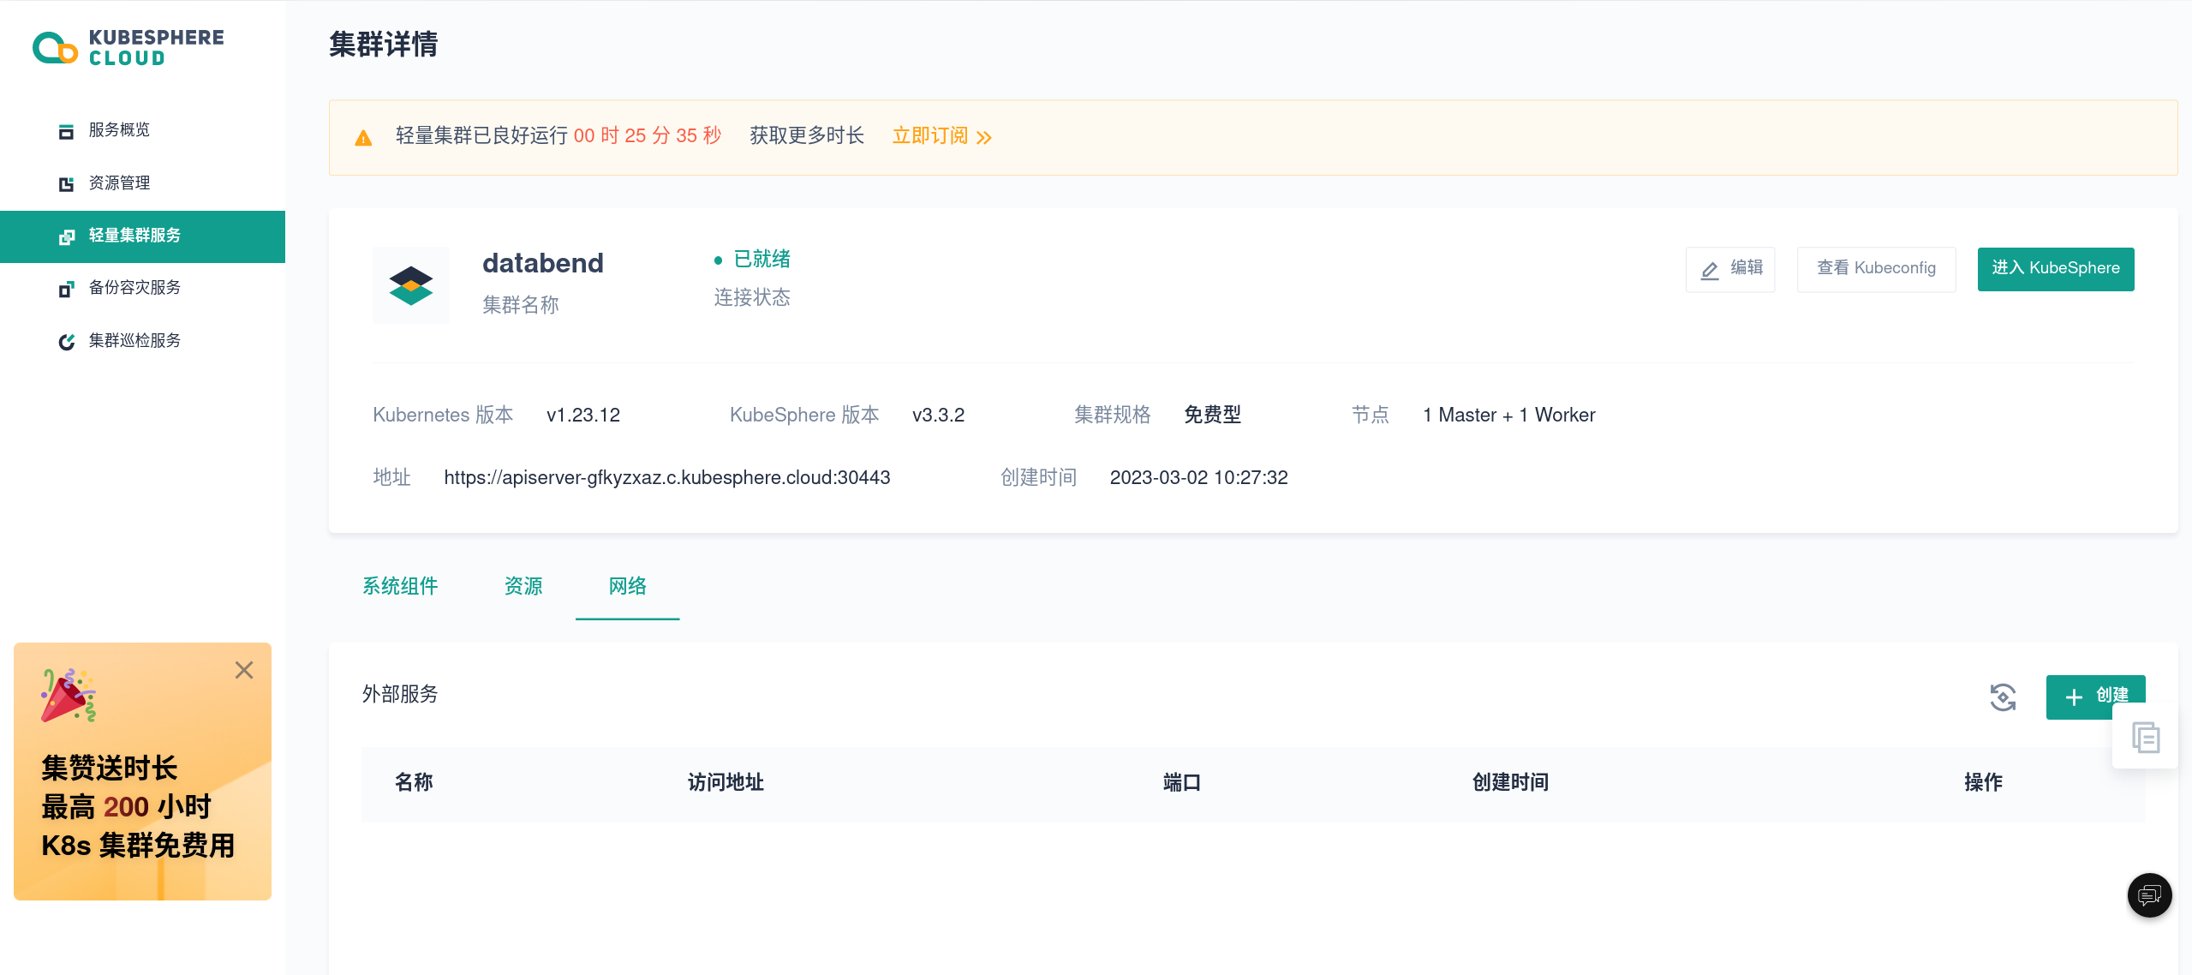Select 轻量集群服务 in the sidebar
2192x975 pixels.
tap(134, 236)
